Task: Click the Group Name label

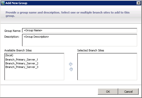Action: [13, 31]
